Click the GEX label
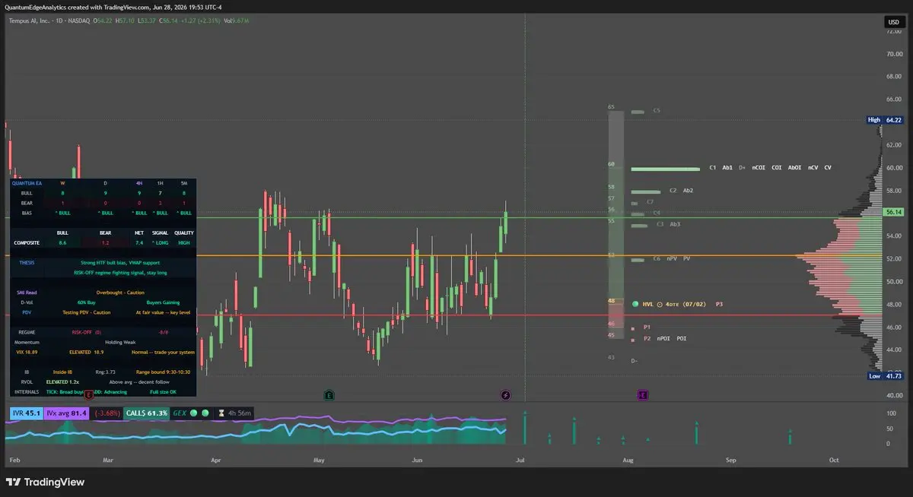 tap(180, 413)
